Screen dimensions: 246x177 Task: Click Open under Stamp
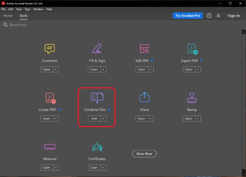click(x=189, y=119)
